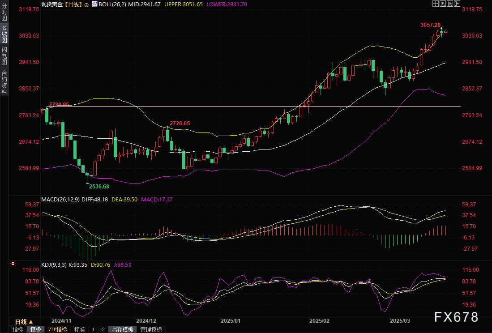The height and width of the screenshot is (333, 492).
Task: Click the circled plus beside 日线 title
Action: coord(86,4)
